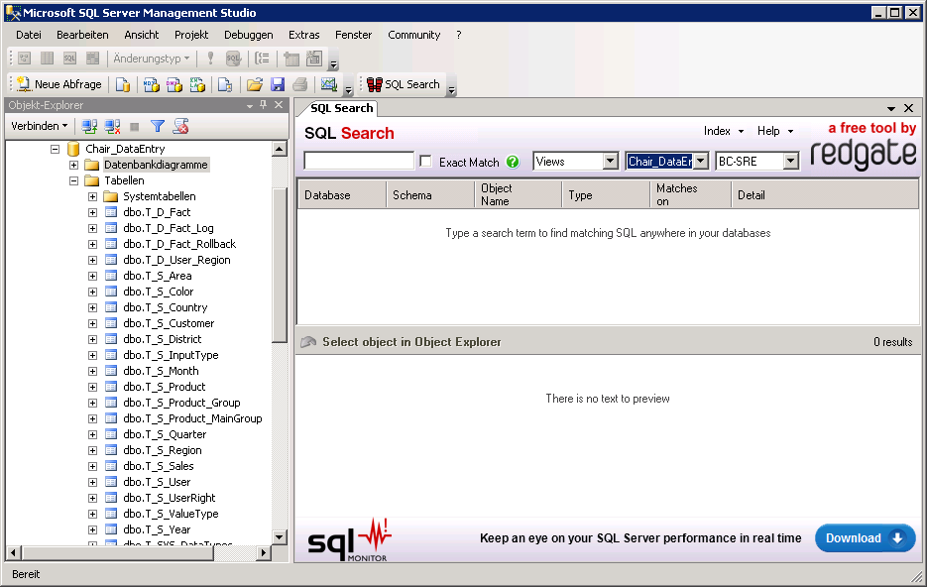The height and width of the screenshot is (587, 927).
Task: Open the Extras menu
Action: pyautogui.click(x=303, y=35)
